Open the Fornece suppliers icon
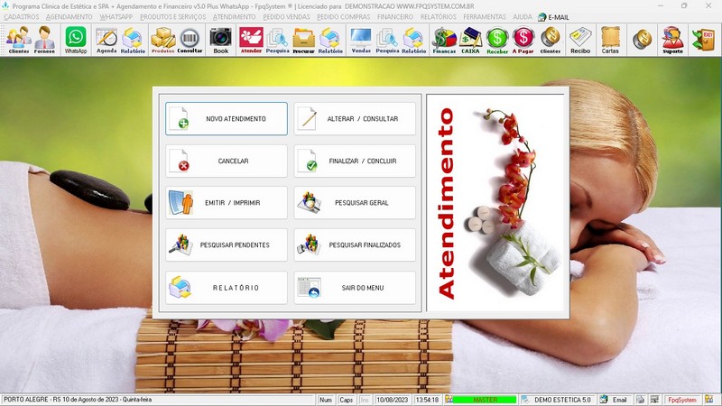 click(x=44, y=40)
